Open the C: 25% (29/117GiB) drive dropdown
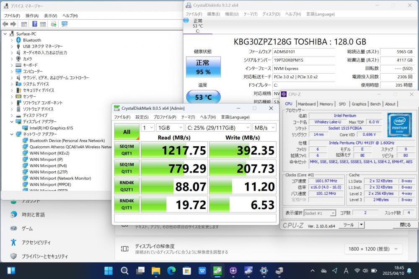 point(218,128)
